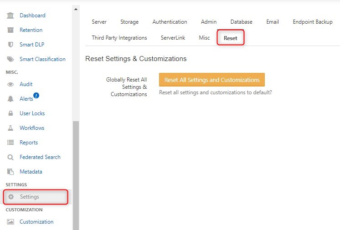Click the Smart Classification tags icon
This screenshot has width=340, height=230.
tap(10, 59)
